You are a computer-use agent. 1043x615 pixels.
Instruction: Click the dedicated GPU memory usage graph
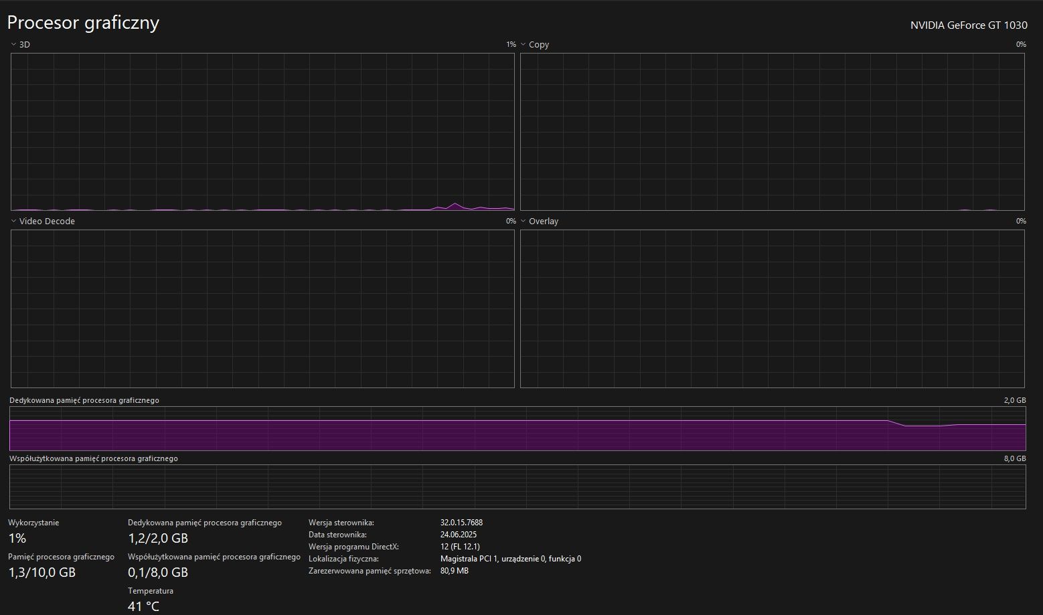tap(517, 428)
